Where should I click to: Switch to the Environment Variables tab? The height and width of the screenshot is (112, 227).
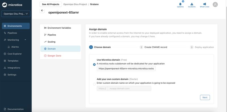[x=60, y=28]
